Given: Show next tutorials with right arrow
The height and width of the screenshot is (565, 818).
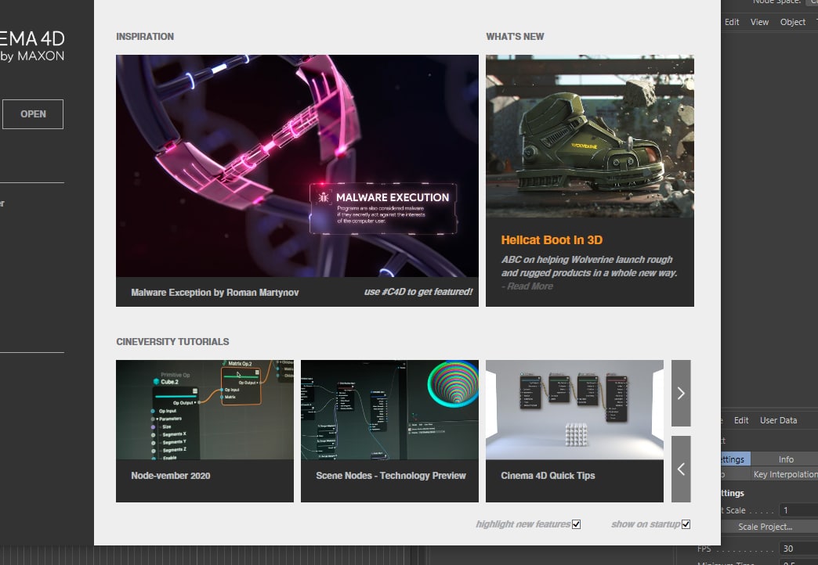Looking at the screenshot, I should (681, 393).
